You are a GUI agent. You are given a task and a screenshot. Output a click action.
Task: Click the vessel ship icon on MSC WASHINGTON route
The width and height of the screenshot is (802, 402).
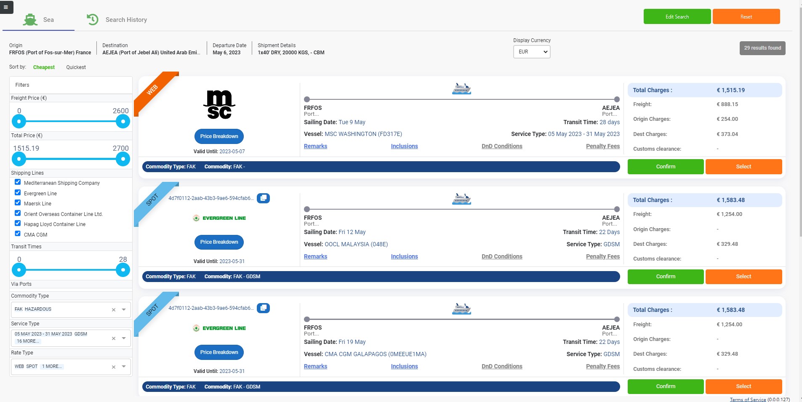pyautogui.click(x=461, y=88)
